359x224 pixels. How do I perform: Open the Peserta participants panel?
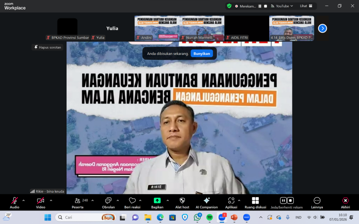77,203
